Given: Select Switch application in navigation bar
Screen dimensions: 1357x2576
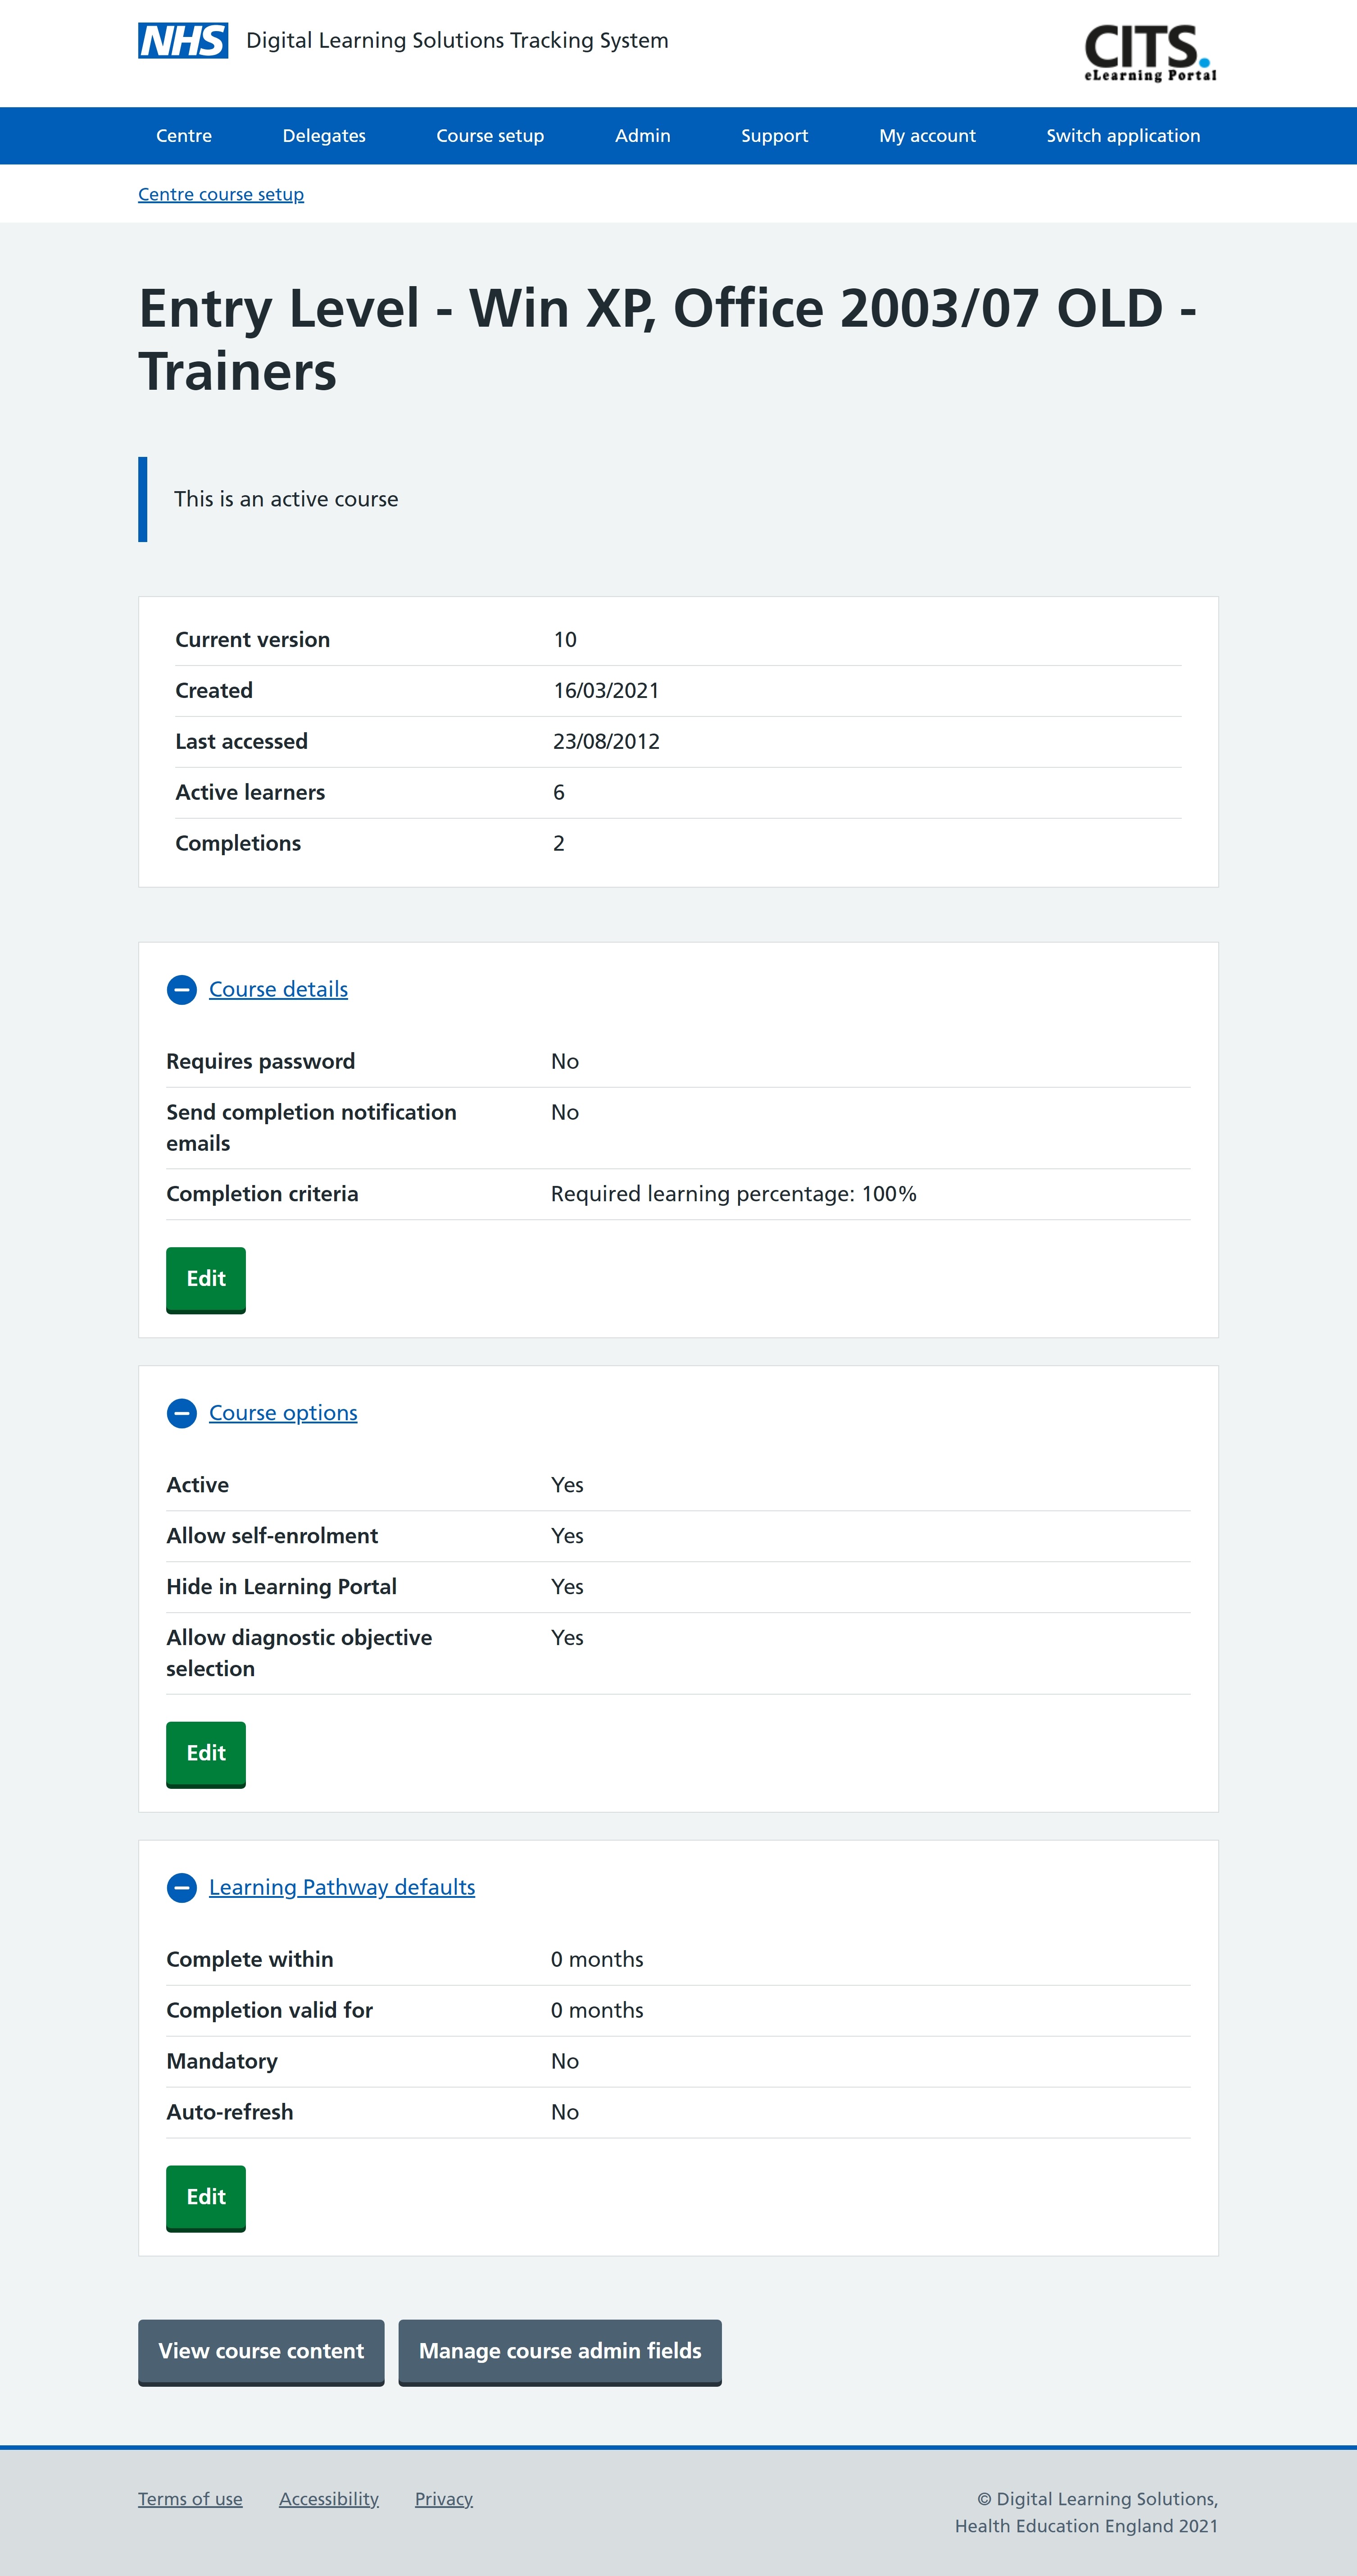Looking at the screenshot, I should [1122, 136].
